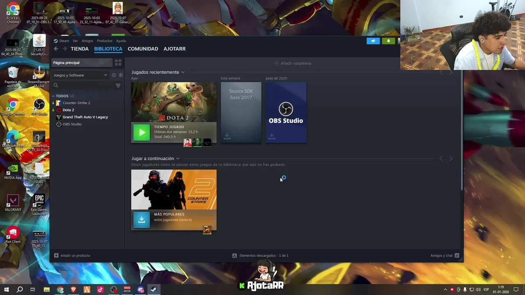Collapse the TODOS category
The height and width of the screenshot is (295, 525).
click(x=53, y=96)
